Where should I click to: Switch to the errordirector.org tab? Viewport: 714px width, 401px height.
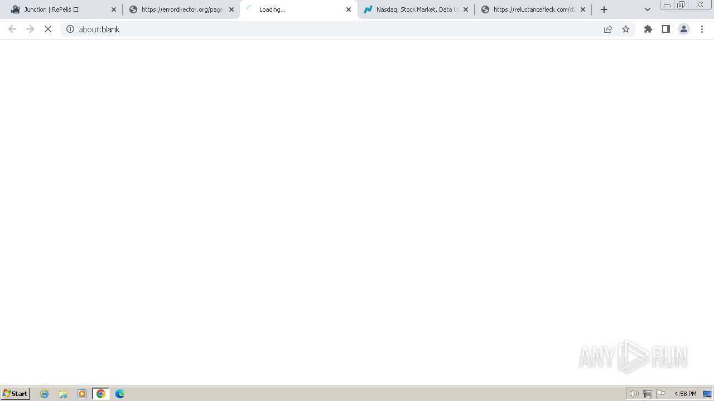tap(181, 9)
